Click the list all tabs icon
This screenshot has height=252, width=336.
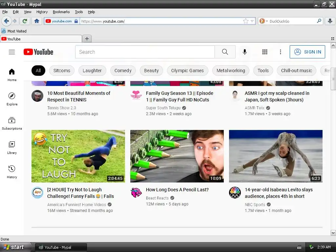tap(333, 39)
